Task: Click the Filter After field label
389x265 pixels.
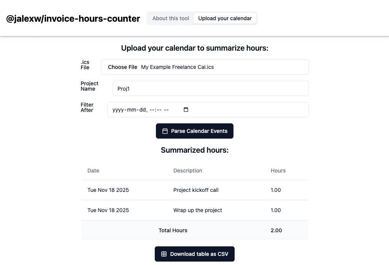Action: [87, 107]
